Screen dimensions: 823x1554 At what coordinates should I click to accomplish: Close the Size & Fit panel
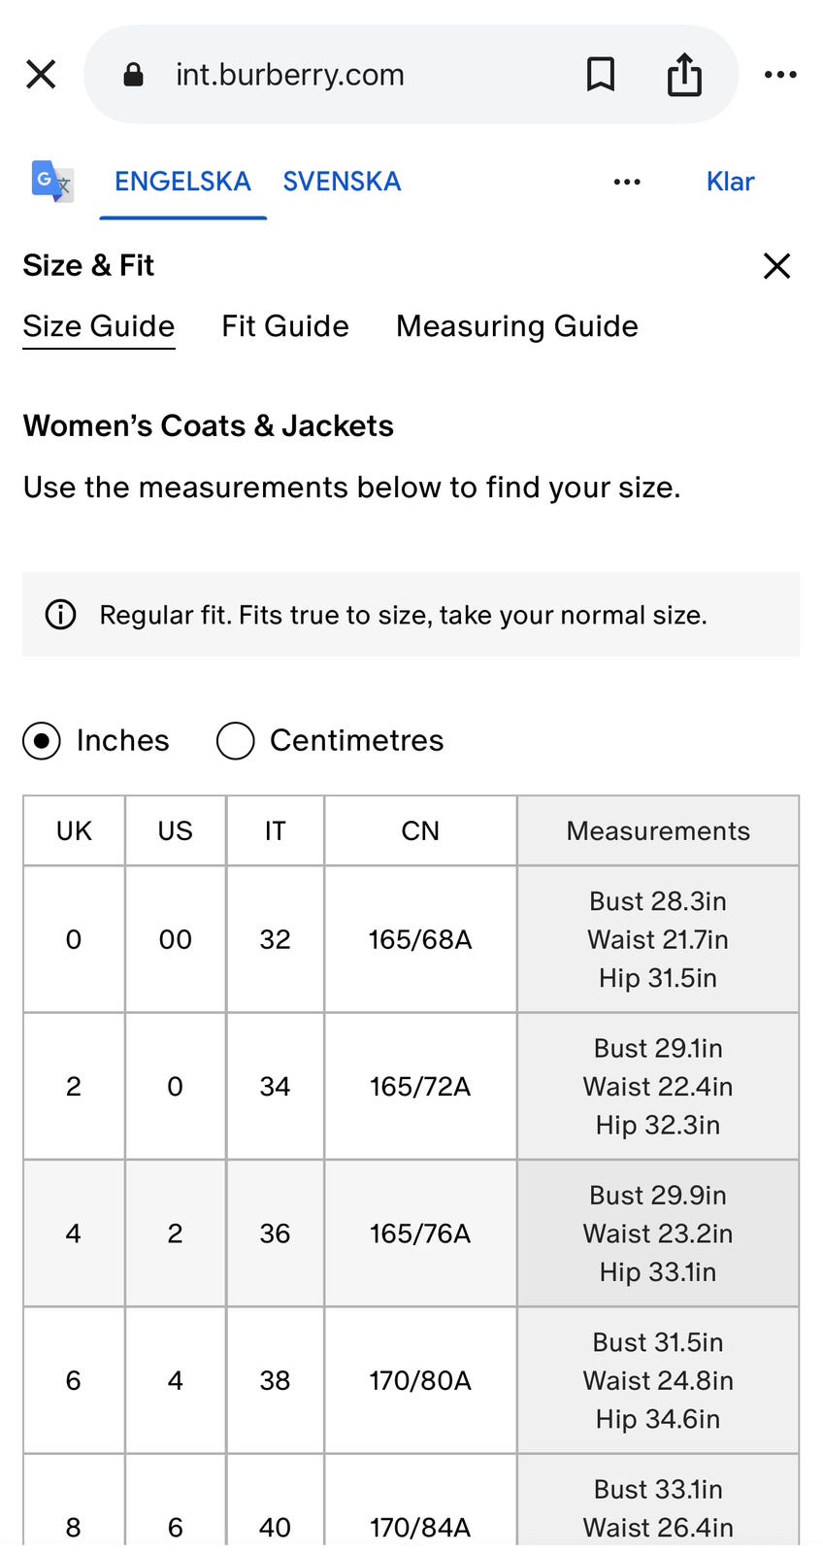776,265
